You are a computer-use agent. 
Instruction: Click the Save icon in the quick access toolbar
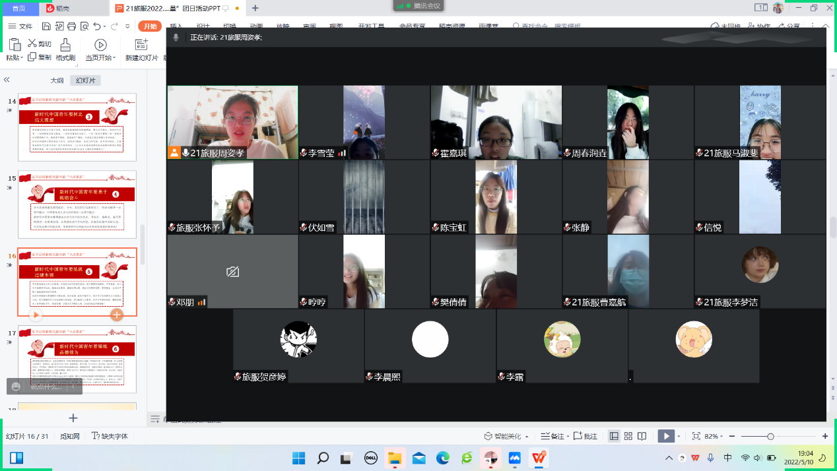pos(46,26)
